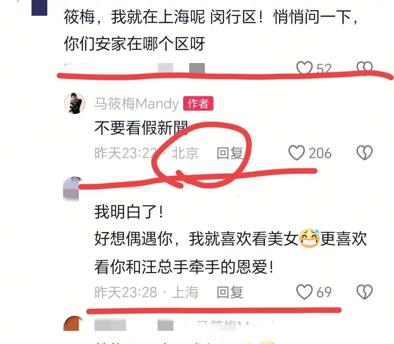The height and width of the screenshot is (344, 394).
Task: Dislike the 不要看假新聞 reply
Action: [365, 153]
